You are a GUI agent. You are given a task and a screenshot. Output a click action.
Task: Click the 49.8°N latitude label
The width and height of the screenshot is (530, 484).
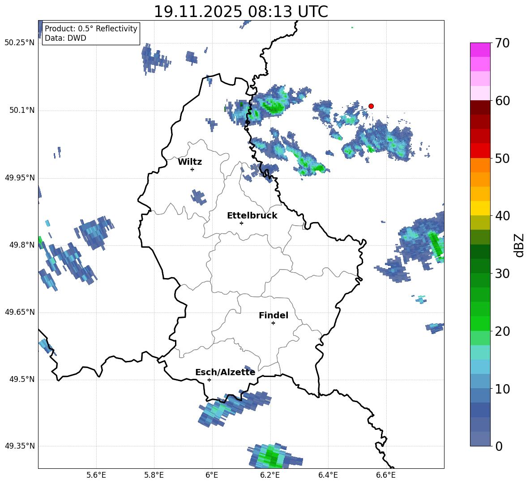[x=22, y=245]
